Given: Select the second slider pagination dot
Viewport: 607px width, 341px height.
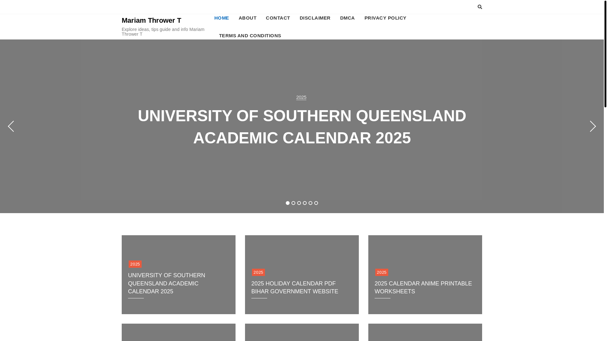Looking at the screenshot, I should click(293, 203).
